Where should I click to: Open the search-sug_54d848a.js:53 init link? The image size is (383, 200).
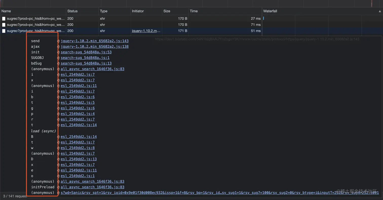click(x=86, y=52)
